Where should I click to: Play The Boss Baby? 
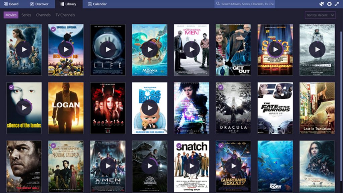click(150, 108)
